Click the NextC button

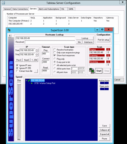click(x=27, y=60)
